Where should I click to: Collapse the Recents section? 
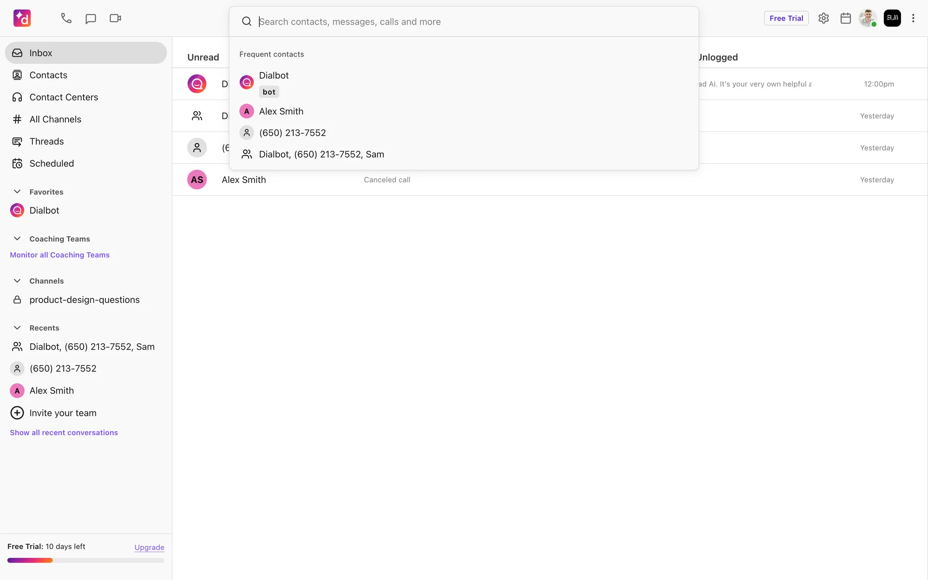(17, 328)
